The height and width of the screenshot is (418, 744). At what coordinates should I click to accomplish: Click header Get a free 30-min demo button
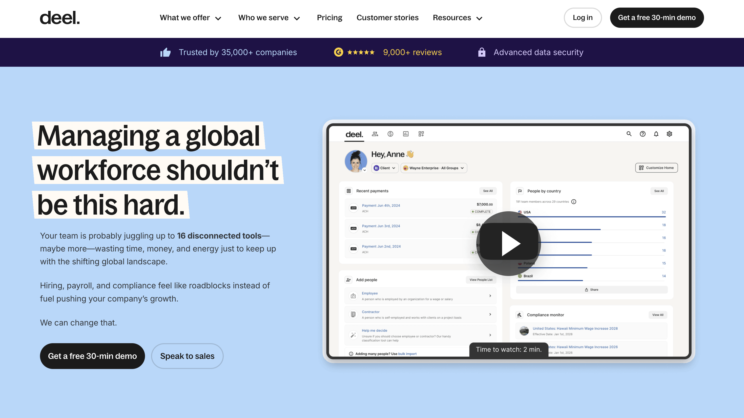click(657, 18)
